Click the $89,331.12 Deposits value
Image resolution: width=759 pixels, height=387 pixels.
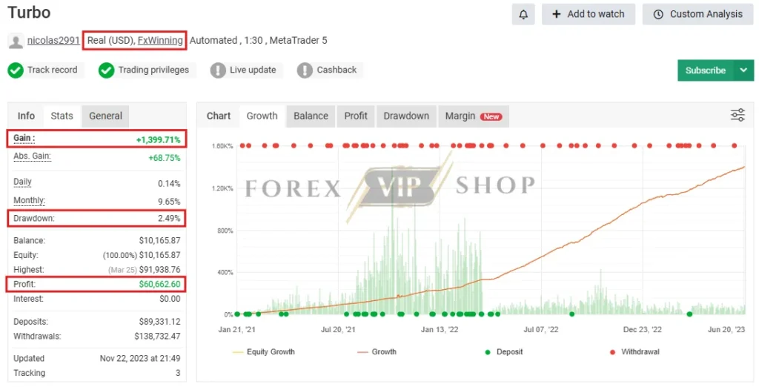159,322
